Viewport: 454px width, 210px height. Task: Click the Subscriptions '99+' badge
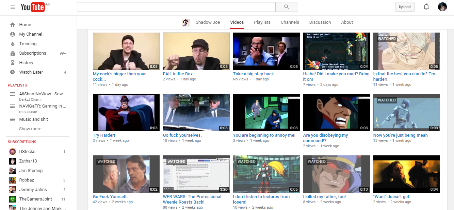pos(63,53)
